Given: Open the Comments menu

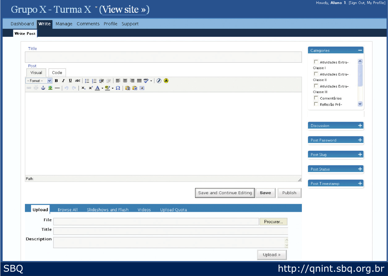Looking at the screenshot, I should (x=88, y=24).
